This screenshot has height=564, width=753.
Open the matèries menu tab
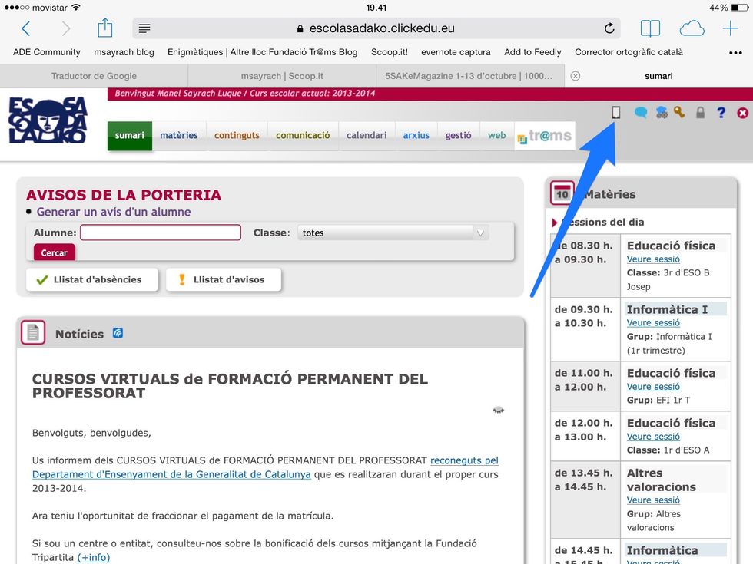point(178,135)
